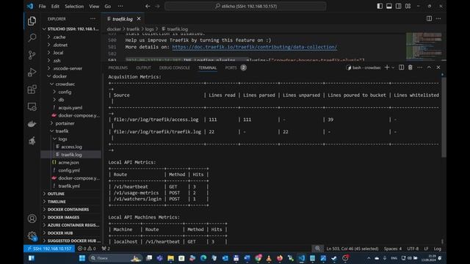Expand the .cache folder
Screen dimensions: 470x264
(59, 37)
